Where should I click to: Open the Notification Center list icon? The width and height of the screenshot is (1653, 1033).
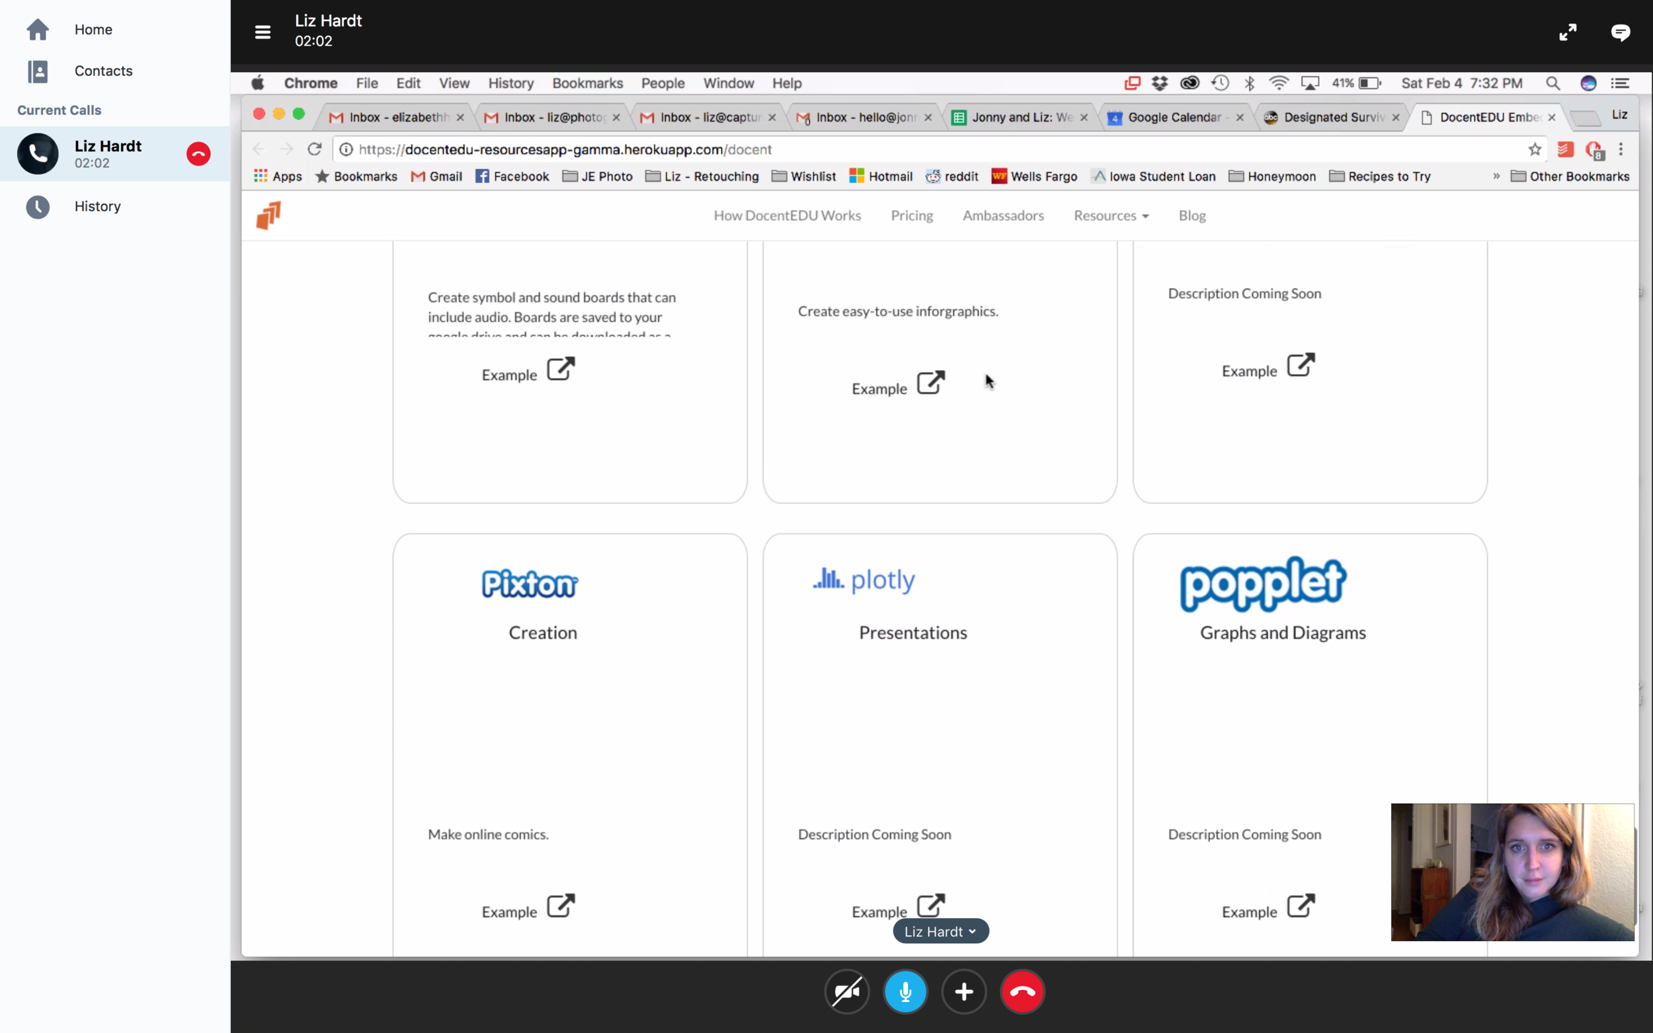pos(1620,83)
